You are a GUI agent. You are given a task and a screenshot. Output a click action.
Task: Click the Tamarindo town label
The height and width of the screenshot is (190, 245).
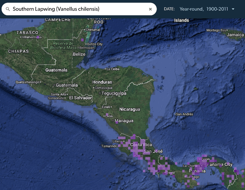109,146
